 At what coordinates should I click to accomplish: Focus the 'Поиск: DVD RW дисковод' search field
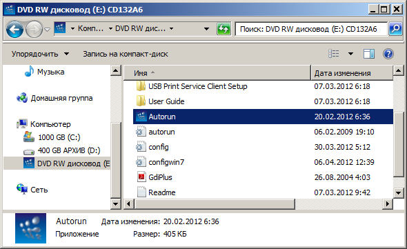click(311, 29)
